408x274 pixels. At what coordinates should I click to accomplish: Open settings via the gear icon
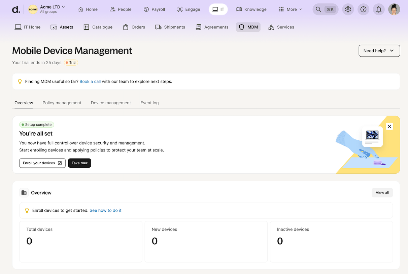(348, 9)
